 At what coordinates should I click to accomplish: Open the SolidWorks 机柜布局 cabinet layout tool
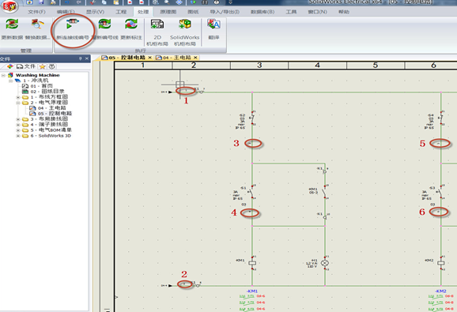[x=184, y=24]
